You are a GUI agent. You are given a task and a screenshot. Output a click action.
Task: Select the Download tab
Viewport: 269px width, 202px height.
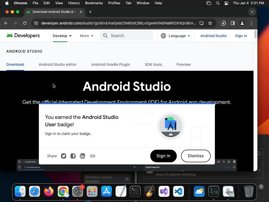[15, 64]
